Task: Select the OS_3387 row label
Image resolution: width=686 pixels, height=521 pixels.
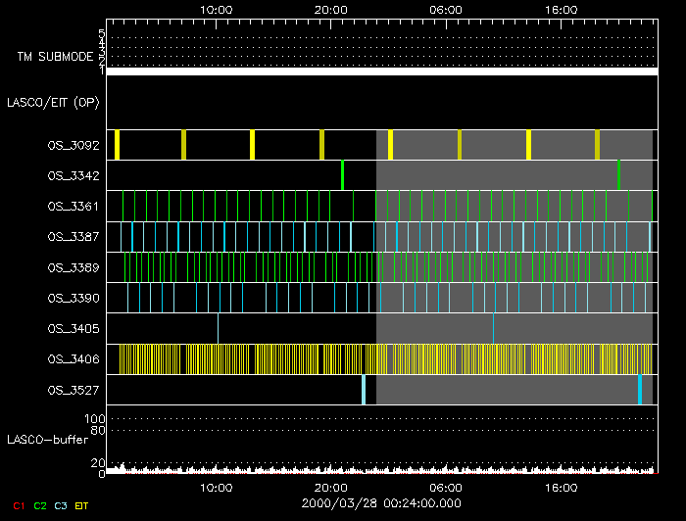Action: point(73,236)
